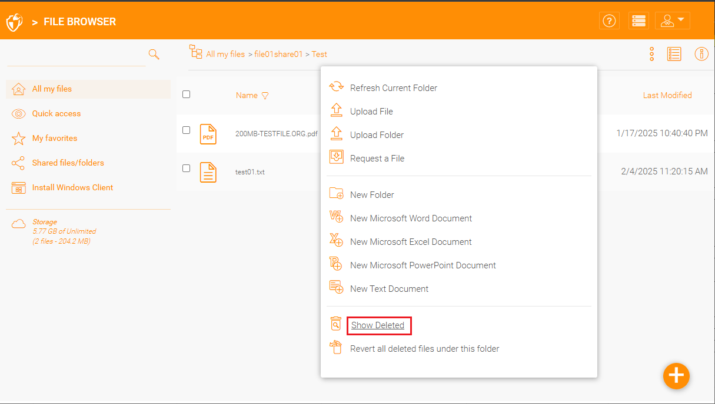
Task: Focus the search input field
Action: [77, 55]
